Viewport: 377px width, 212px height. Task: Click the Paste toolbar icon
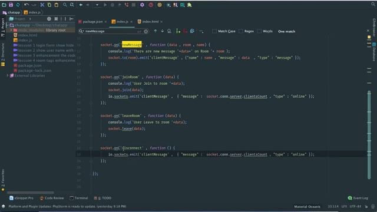click(57, 5)
